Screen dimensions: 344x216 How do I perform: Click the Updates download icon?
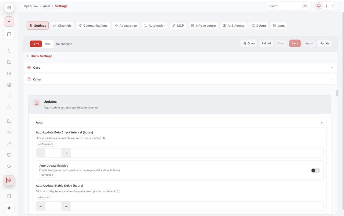point(37,103)
